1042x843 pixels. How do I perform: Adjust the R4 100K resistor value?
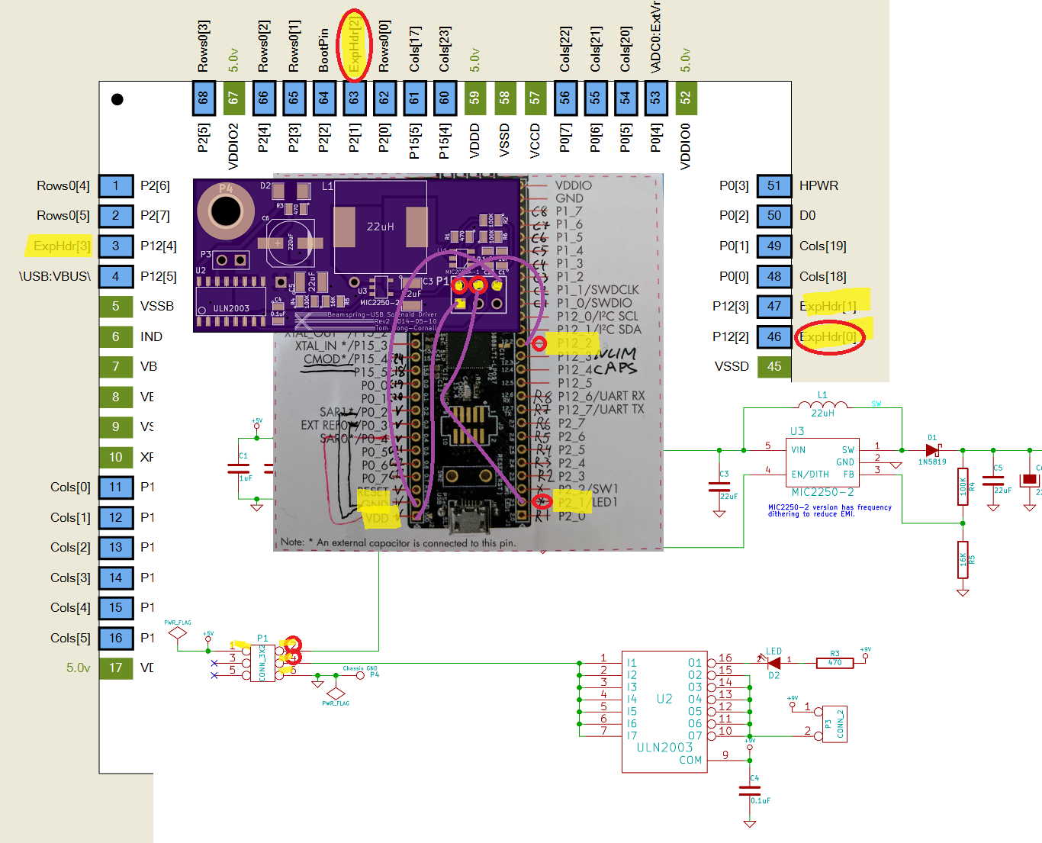[x=963, y=488]
